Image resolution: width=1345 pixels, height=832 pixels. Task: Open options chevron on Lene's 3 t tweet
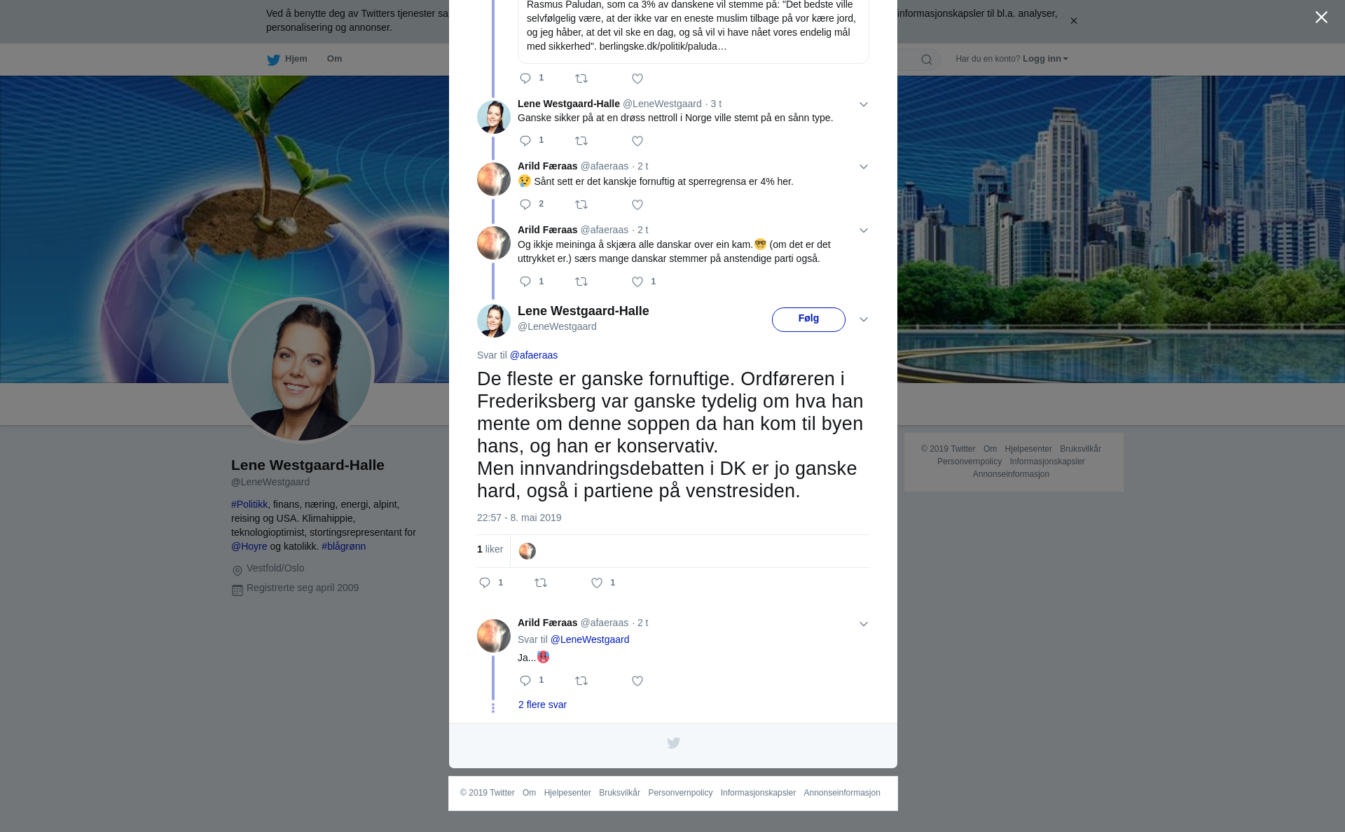[864, 104]
